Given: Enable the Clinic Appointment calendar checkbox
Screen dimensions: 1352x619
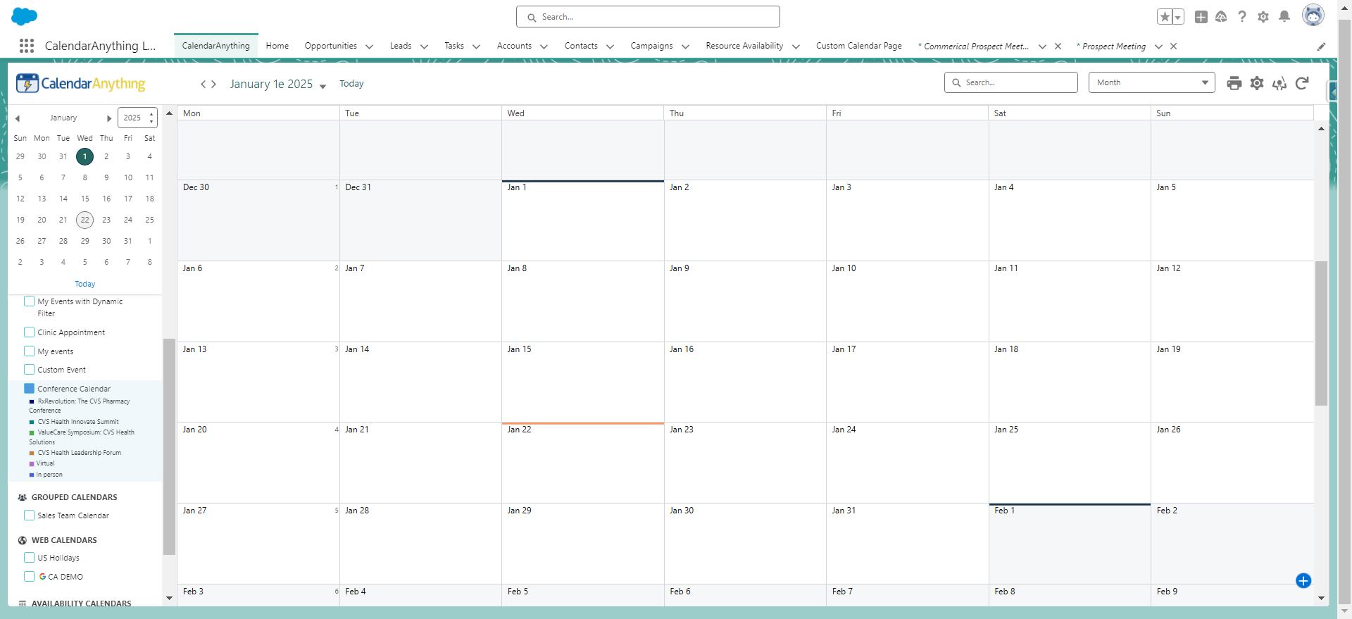Looking at the screenshot, I should click(30, 332).
